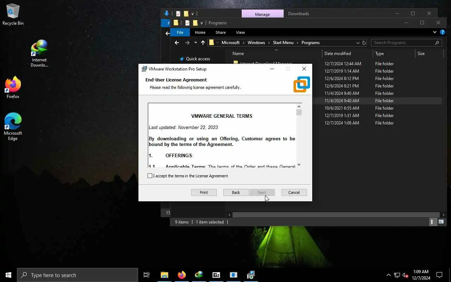
Task: Type here to search taskbar box
Action: tap(78, 275)
